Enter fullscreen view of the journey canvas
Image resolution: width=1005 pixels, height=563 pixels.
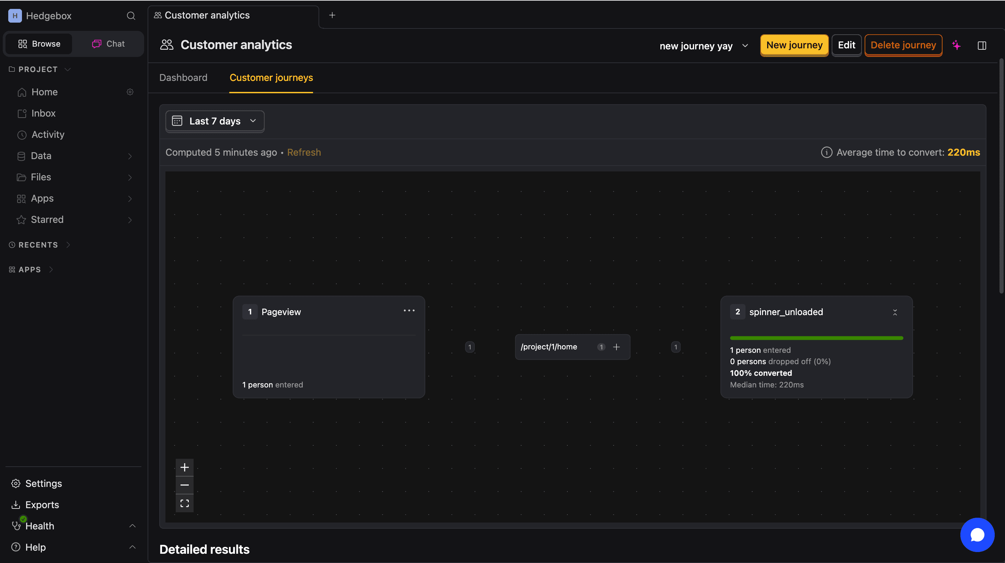[185, 503]
